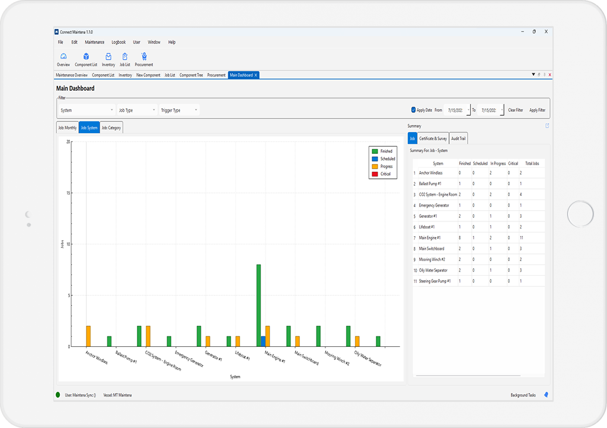607x428 pixels.
Task: Click the Background Tasks label
Action: click(523, 395)
